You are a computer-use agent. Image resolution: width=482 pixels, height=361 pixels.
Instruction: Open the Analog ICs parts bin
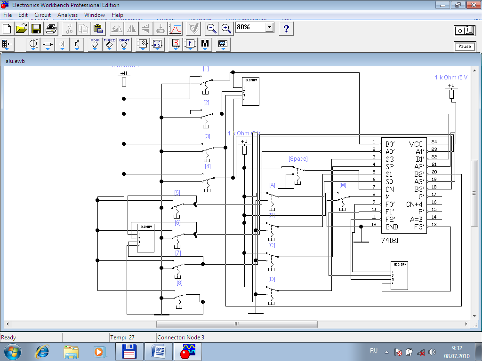(95, 45)
